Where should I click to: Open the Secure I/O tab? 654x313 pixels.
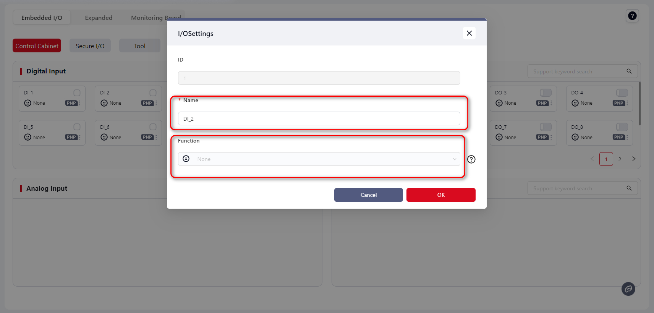click(x=90, y=46)
